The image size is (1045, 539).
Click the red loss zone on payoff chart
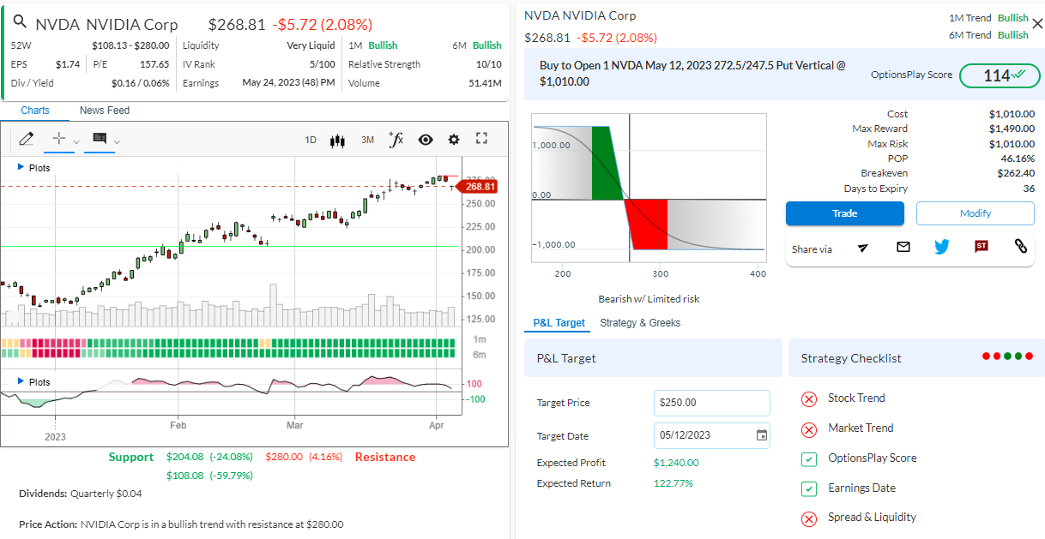[648, 225]
